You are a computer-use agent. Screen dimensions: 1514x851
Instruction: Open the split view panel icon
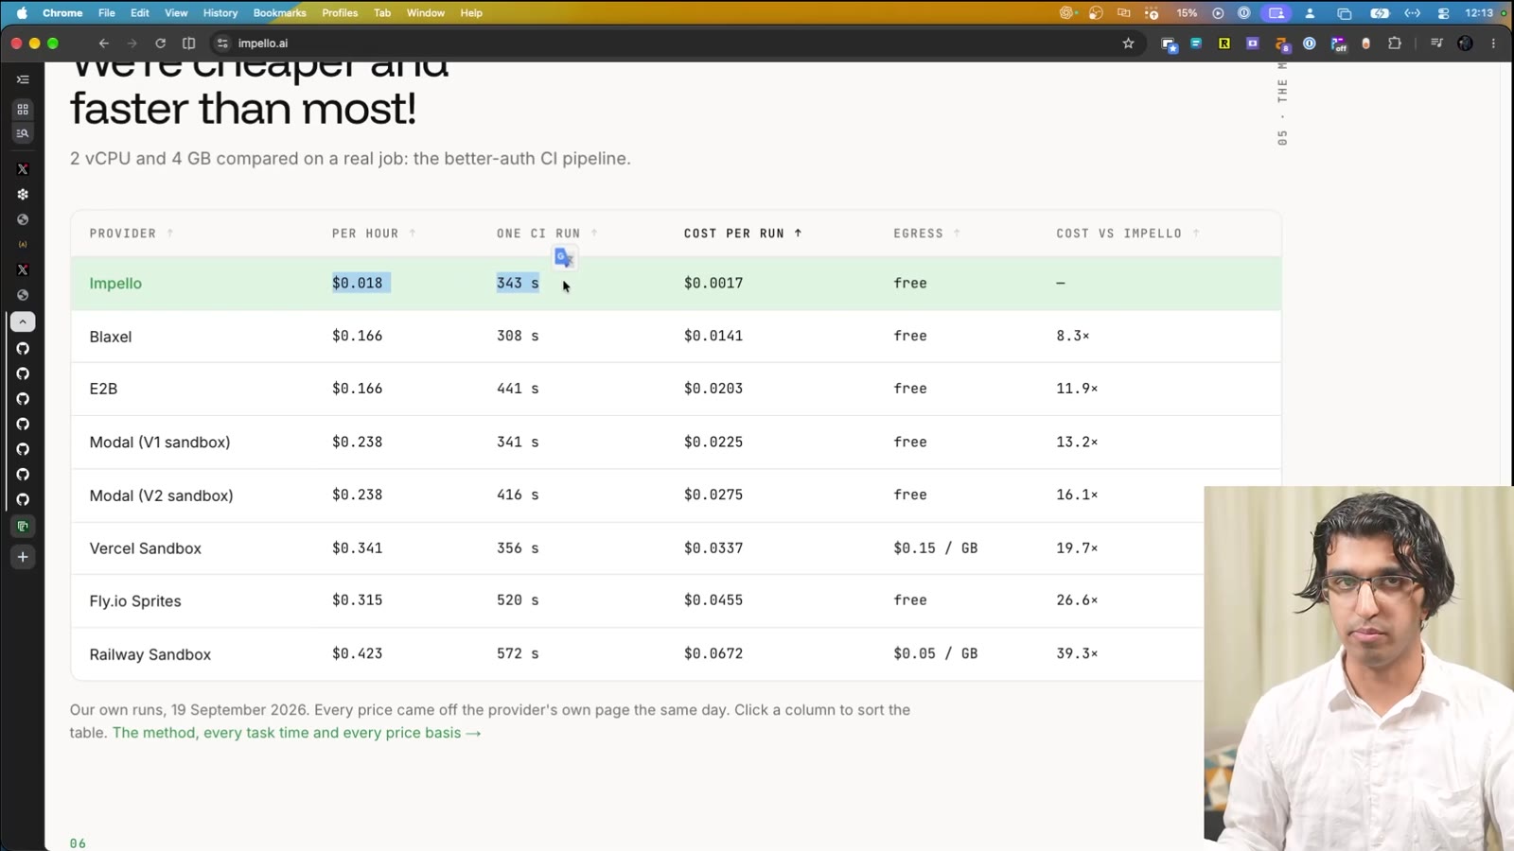[189, 43]
